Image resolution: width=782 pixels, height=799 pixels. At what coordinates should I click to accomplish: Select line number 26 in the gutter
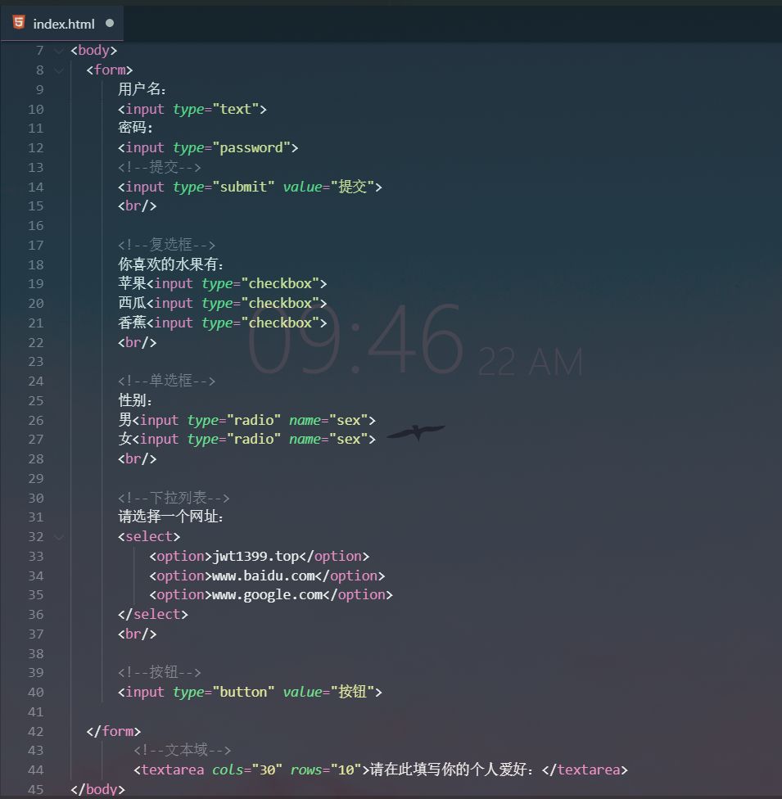(x=35, y=420)
